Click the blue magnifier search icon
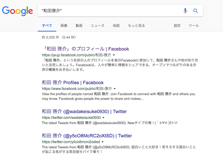 click(x=195, y=11)
